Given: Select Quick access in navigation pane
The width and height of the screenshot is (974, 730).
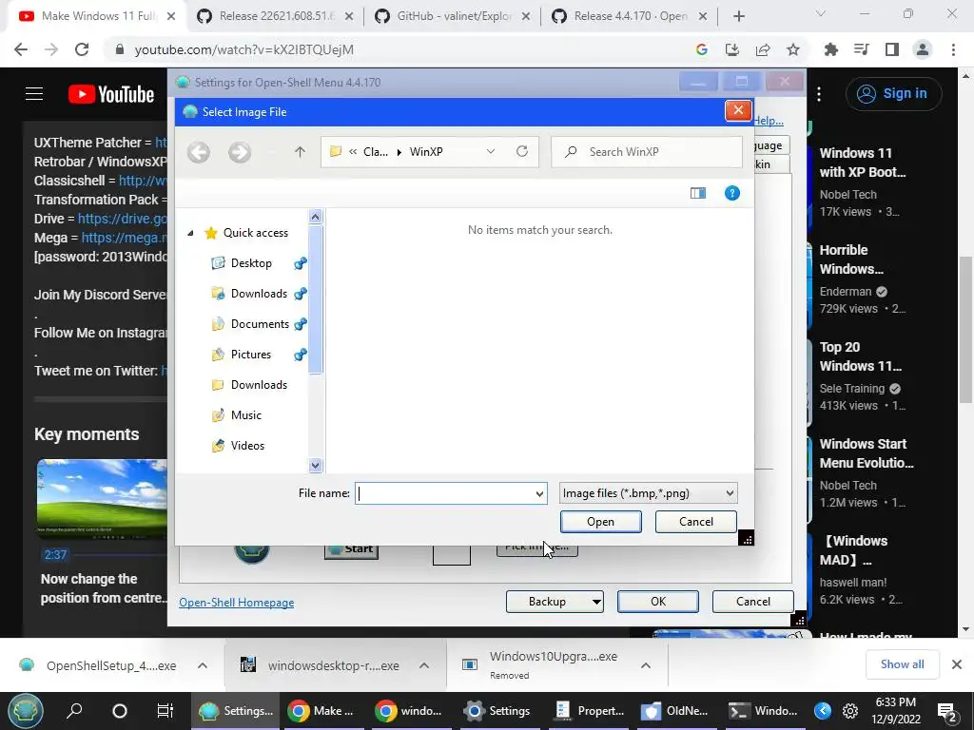Looking at the screenshot, I should point(255,233).
